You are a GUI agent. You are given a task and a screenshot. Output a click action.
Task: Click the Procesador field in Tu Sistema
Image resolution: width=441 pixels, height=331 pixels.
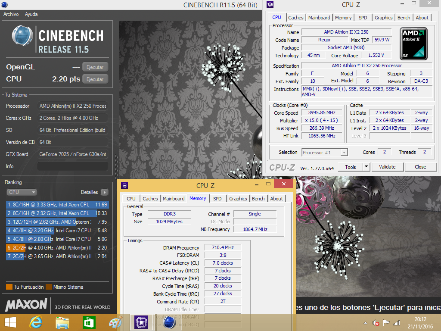(x=72, y=106)
